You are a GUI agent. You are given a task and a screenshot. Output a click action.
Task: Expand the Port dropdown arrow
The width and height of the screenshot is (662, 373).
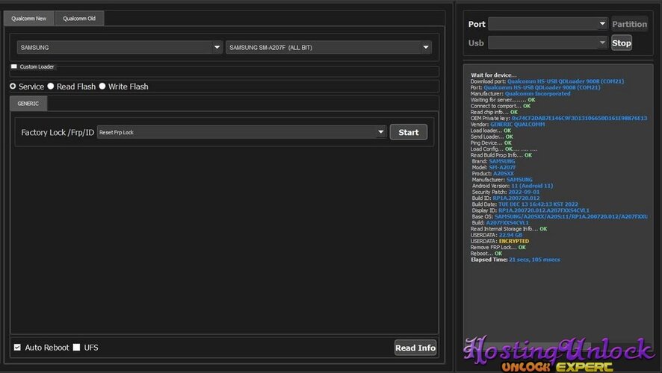[602, 24]
